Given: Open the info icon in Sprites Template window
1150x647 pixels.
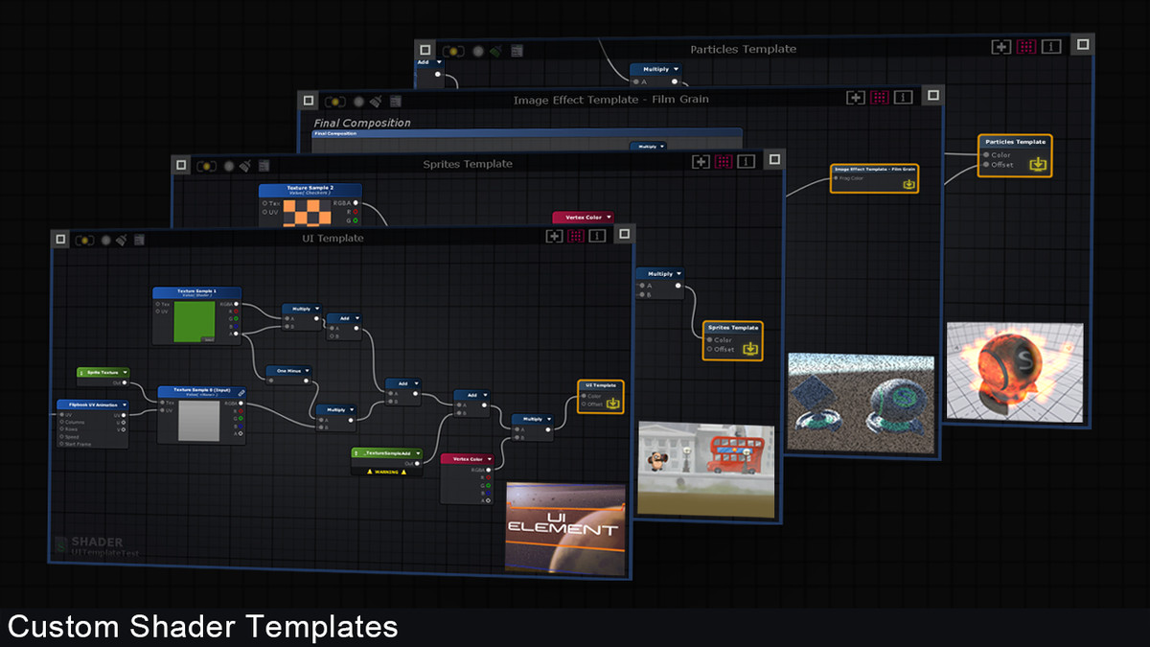Looking at the screenshot, I should pyautogui.click(x=747, y=161).
